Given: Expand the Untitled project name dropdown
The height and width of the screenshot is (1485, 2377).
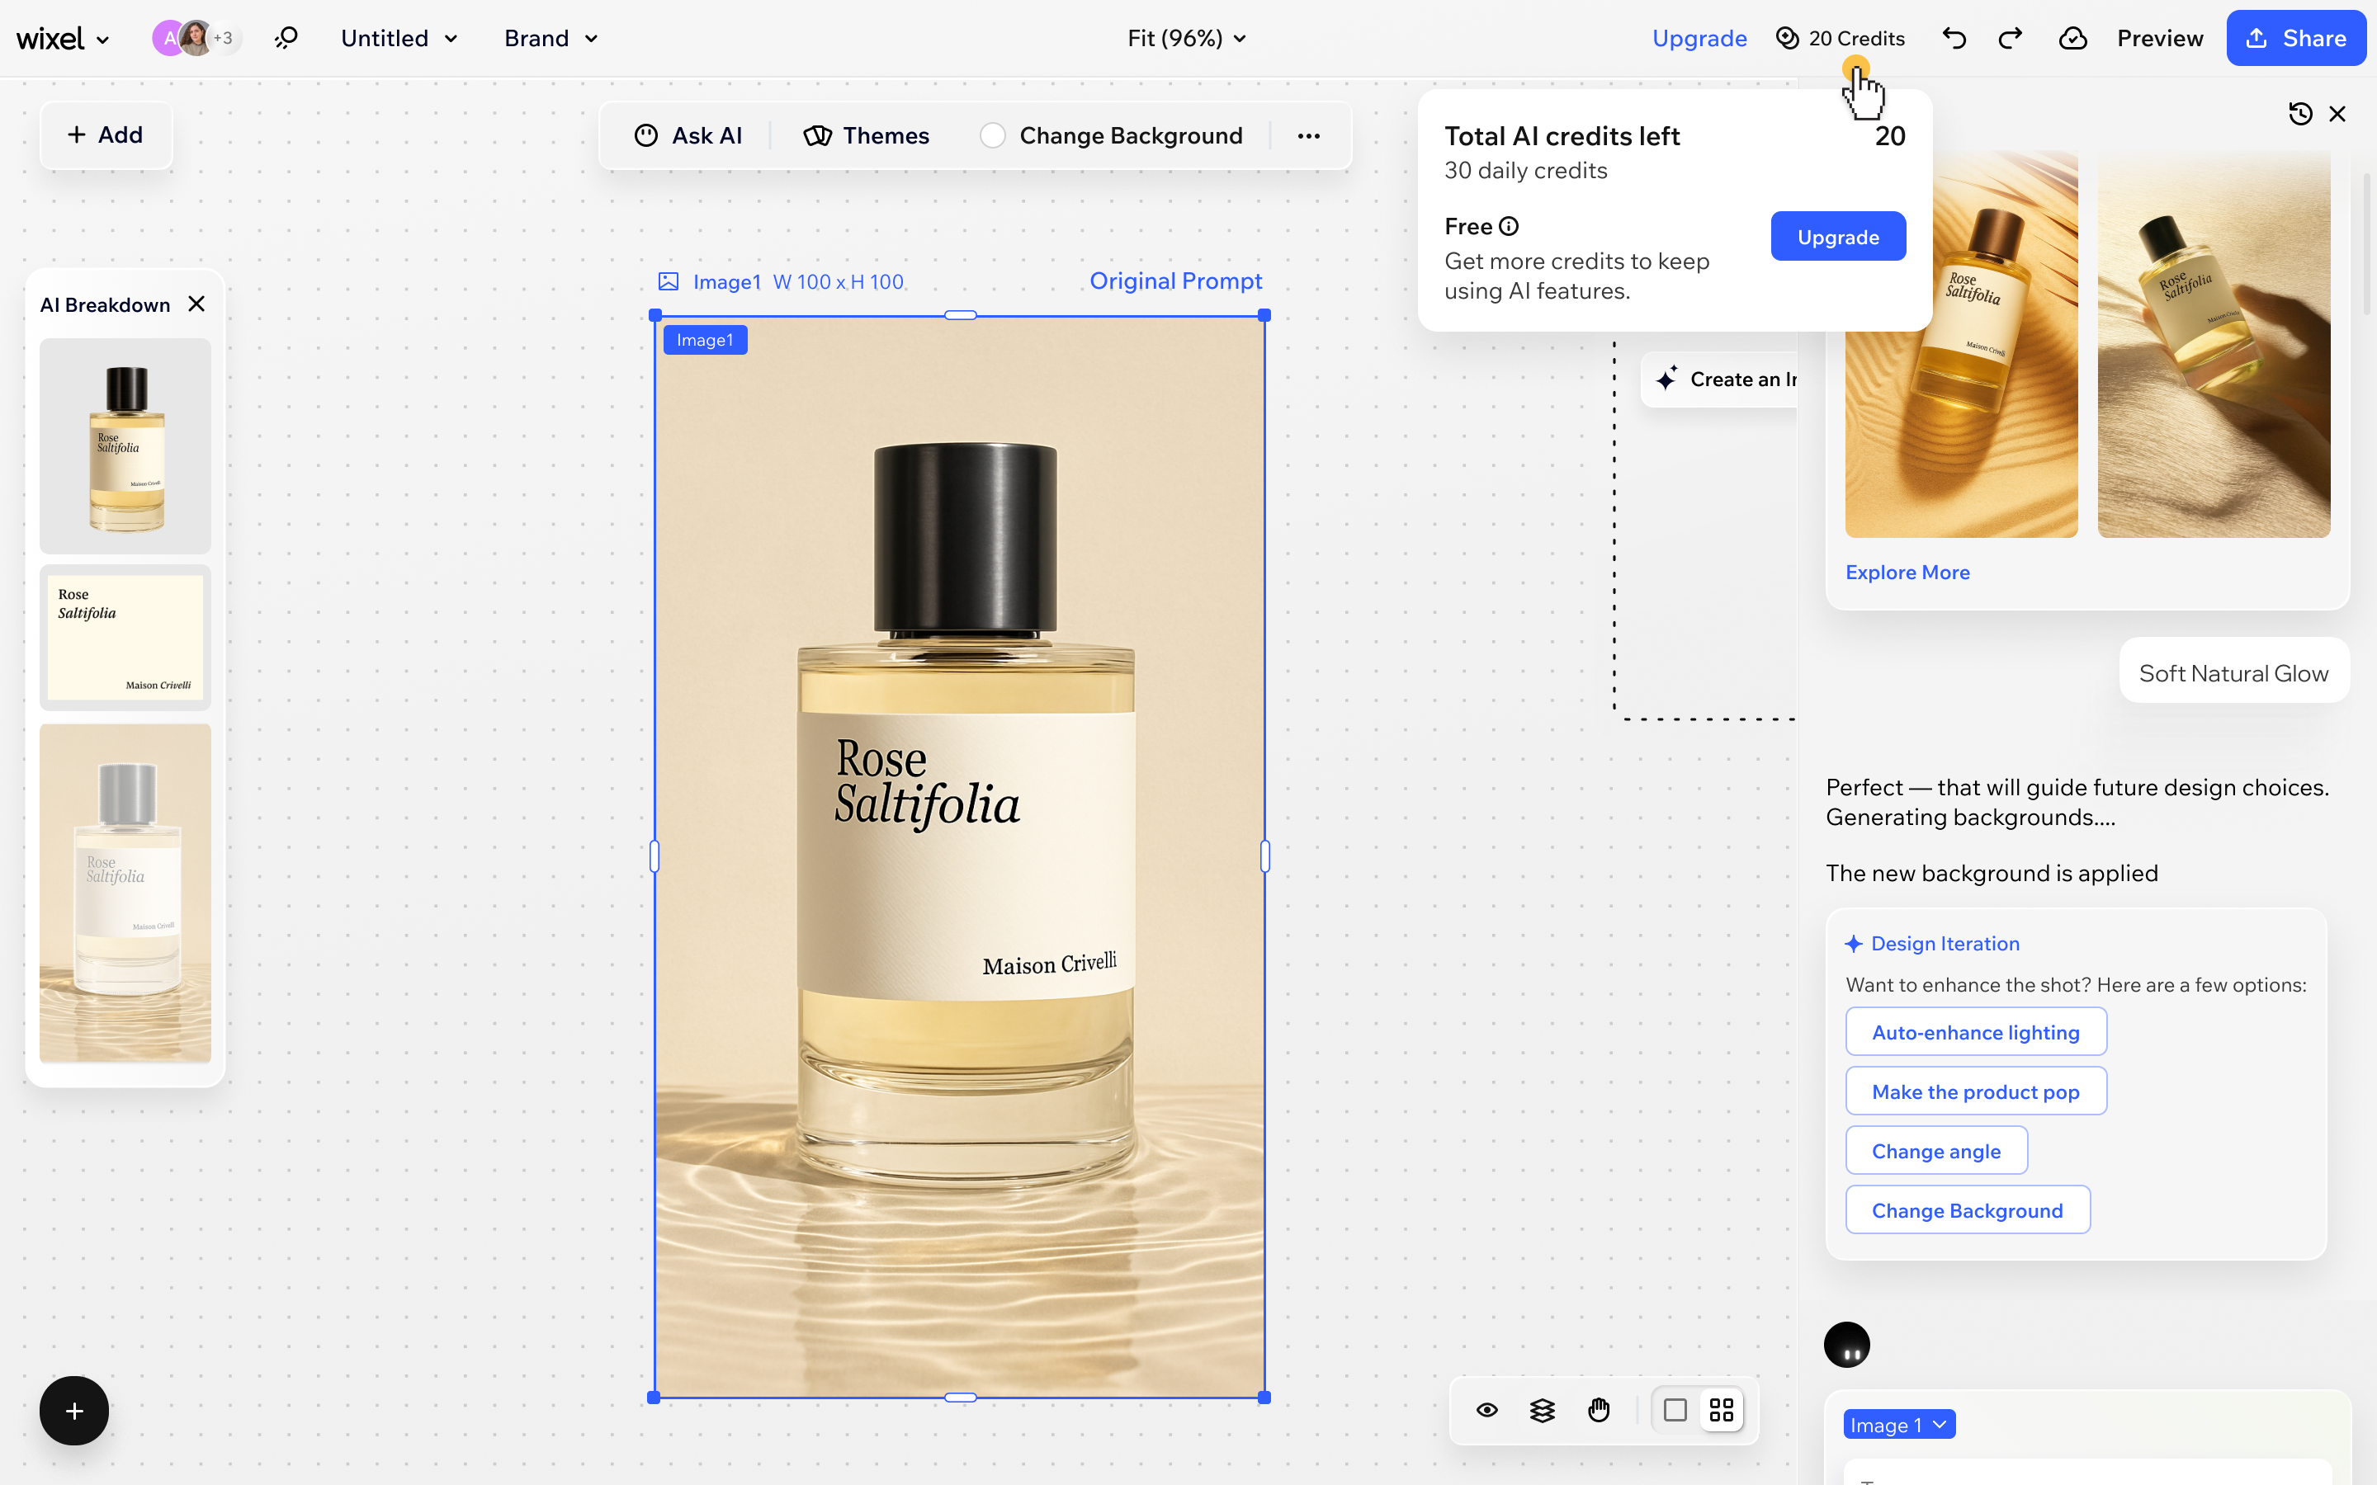Looking at the screenshot, I should 399,38.
